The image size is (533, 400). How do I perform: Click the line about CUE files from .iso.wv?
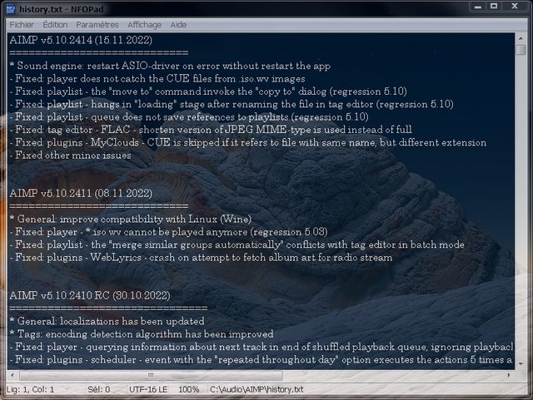coord(157,79)
